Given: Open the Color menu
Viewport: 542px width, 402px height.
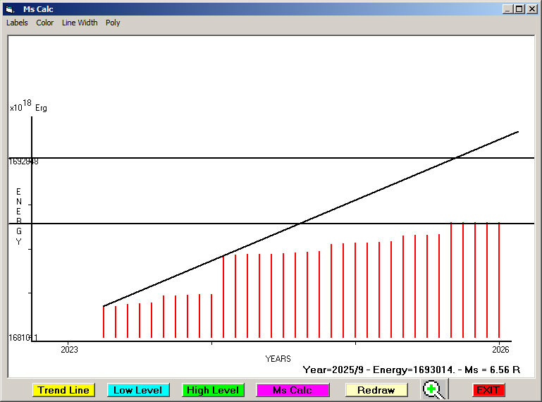Looking at the screenshot, I should pyautogui.click(x=45, y=23).
